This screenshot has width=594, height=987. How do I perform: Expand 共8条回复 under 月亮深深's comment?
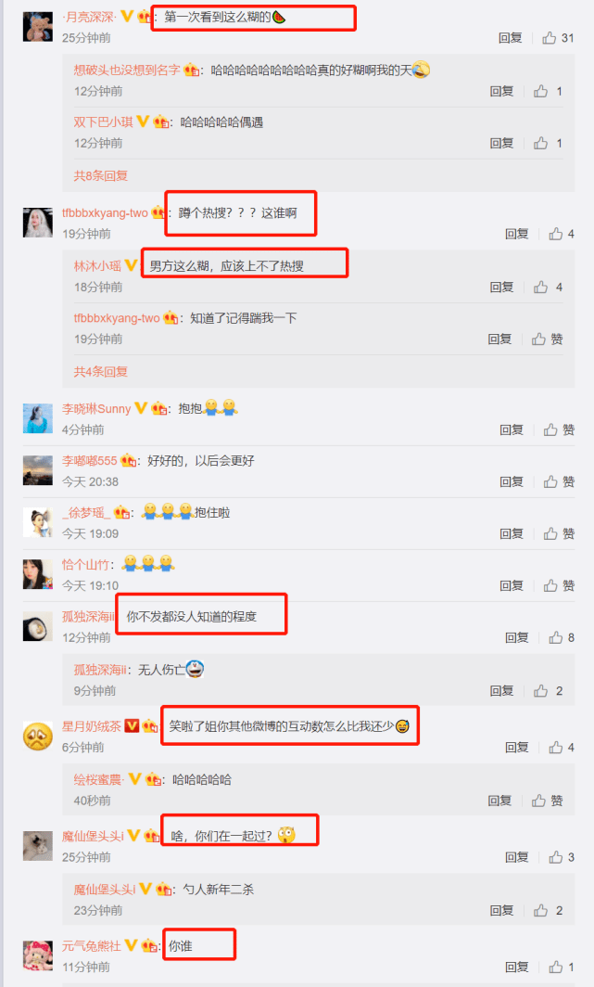(101, 175)
